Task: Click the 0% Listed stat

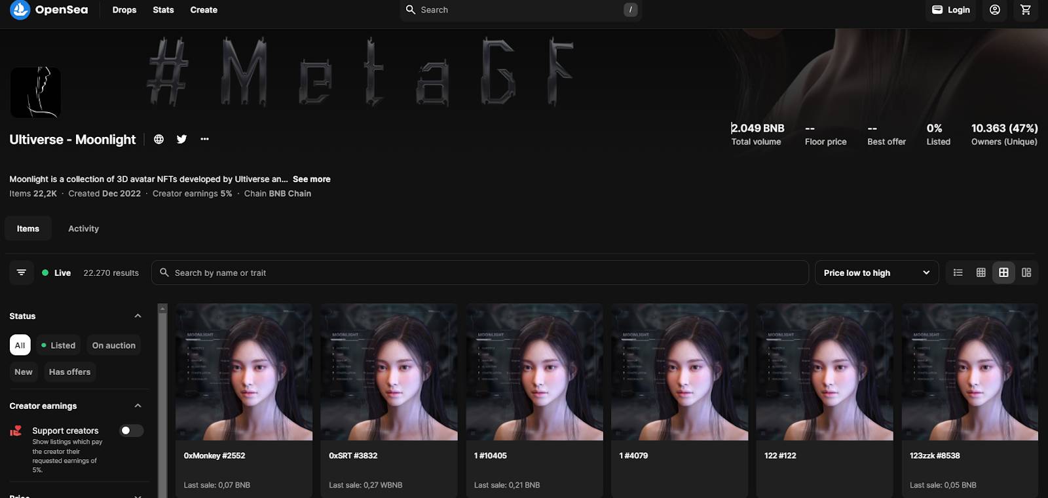Action: [x=938, y=134]
